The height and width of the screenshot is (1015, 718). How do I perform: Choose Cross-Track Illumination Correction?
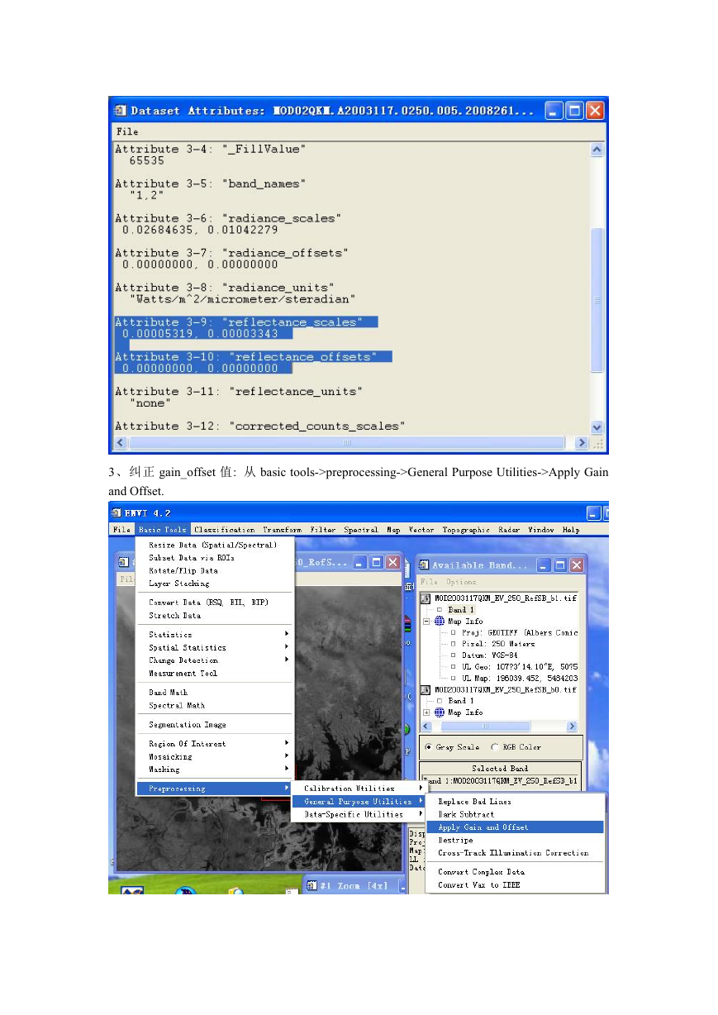[516, 853]
